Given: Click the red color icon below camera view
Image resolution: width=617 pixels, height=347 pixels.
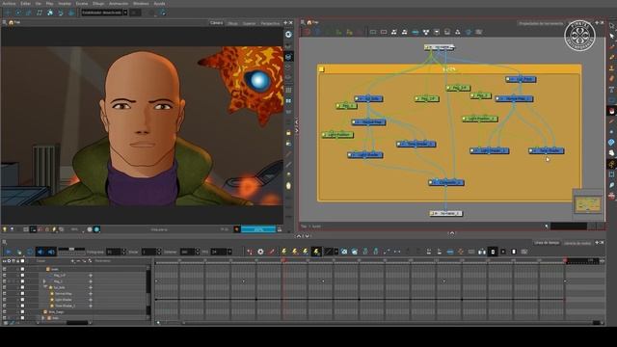Looking at the screenshot, I should click(x=236, y=229).
